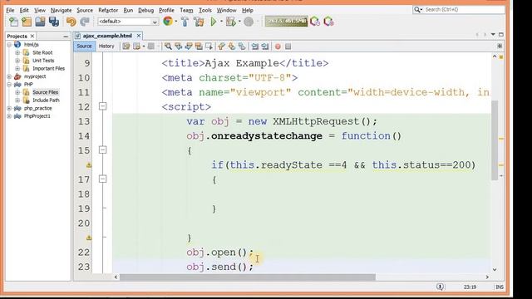The width and height of the screenshot is (532, 299).
Task: Click the Last Edit icon in editor toolbar
Action: (126, 47)
